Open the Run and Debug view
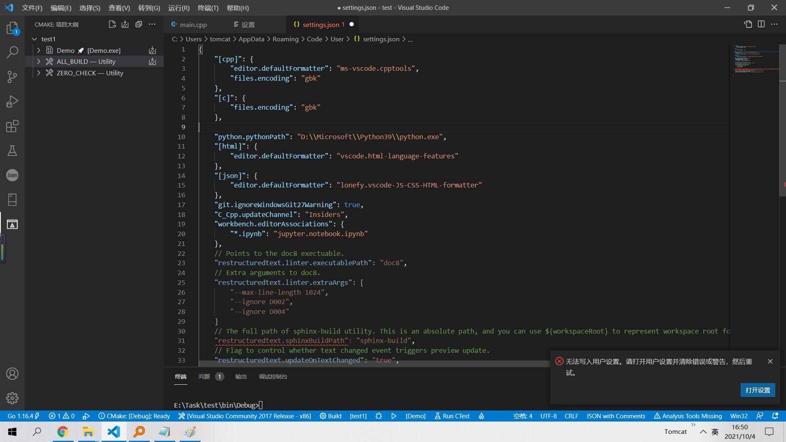This screenshot has height=442, width=786. tap(12, 101)
